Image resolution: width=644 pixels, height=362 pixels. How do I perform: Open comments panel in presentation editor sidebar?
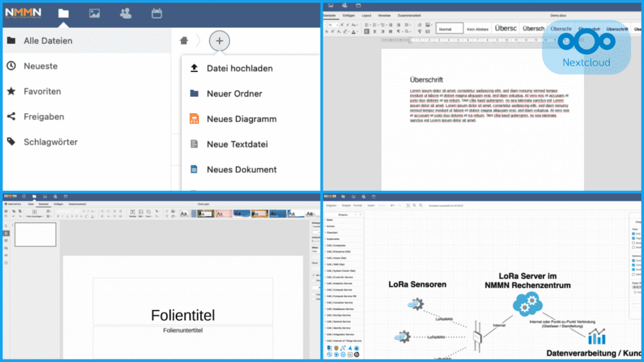6,240
